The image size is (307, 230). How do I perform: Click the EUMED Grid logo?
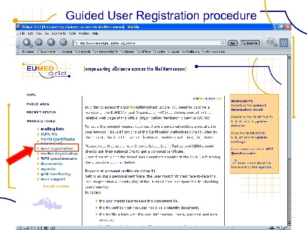46,70
